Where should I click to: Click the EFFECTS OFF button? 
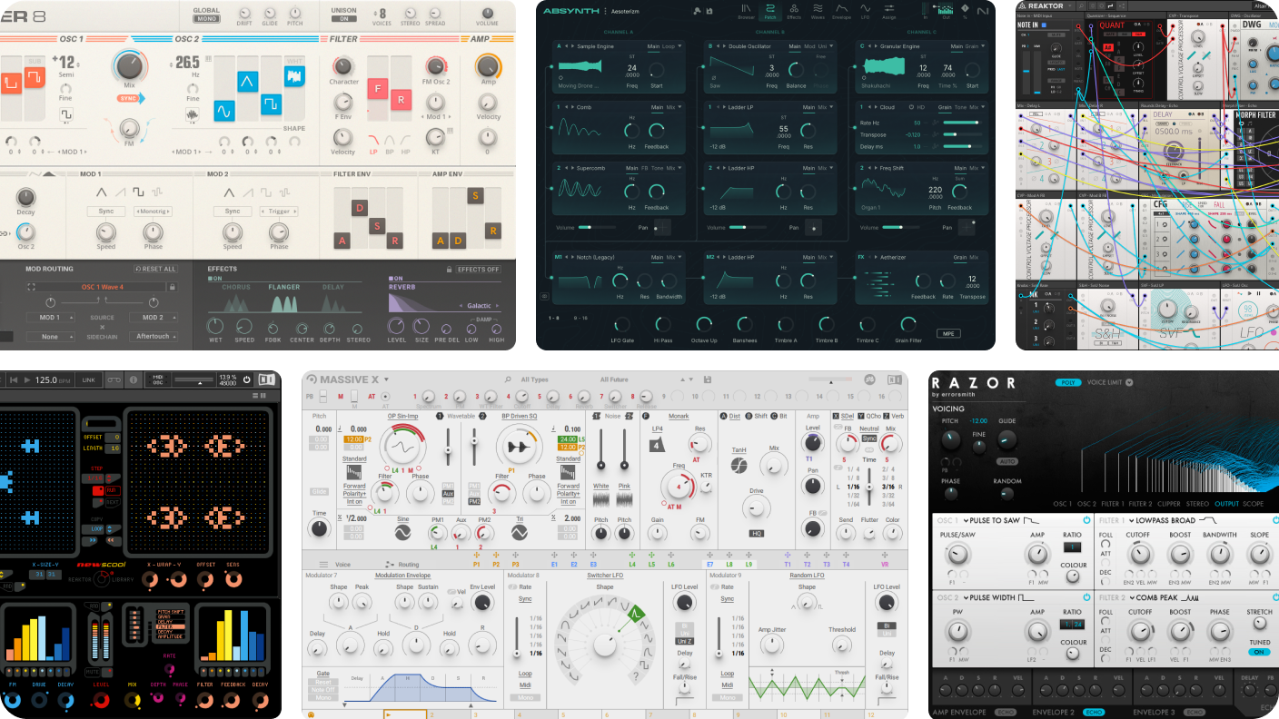(x=479, y=270)
